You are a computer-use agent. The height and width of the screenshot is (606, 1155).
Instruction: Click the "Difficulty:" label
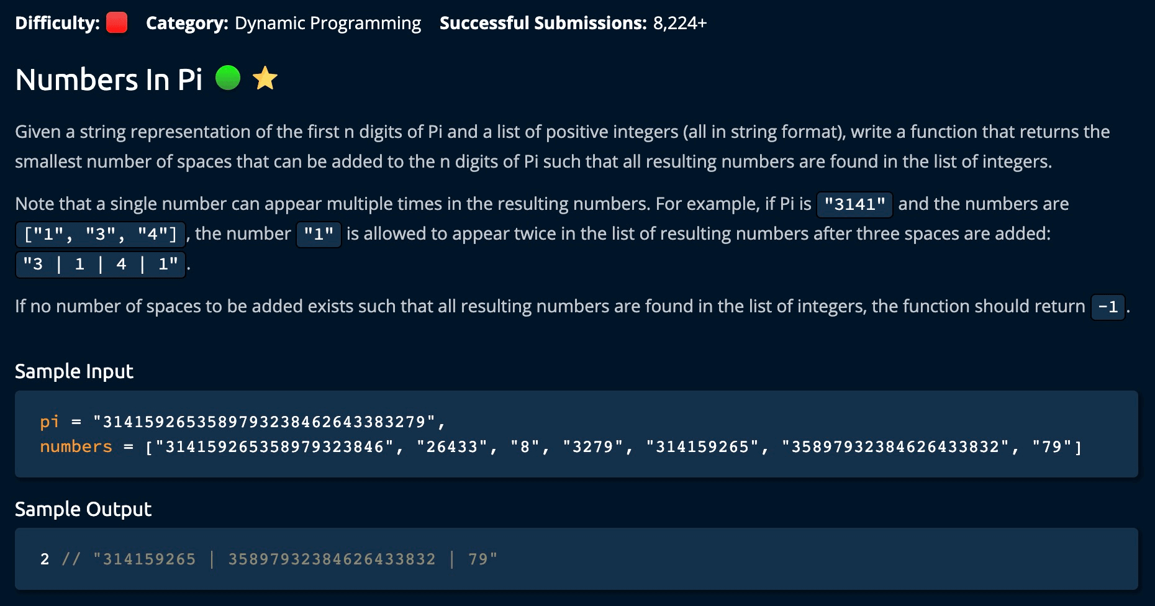point(57,23)
